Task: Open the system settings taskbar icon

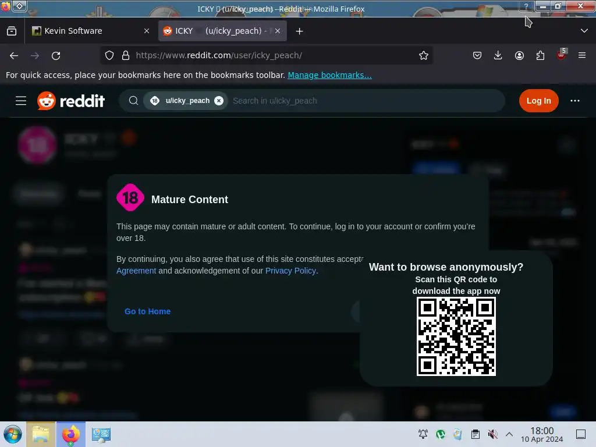Action: (x=101, y=434)
